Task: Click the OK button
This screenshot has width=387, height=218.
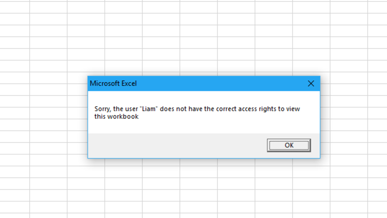Action: (289, 145)
